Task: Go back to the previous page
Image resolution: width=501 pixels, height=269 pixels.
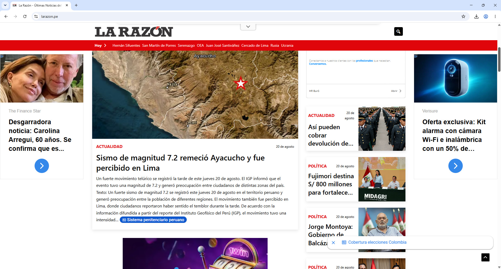Action: [x=6, y=16]
